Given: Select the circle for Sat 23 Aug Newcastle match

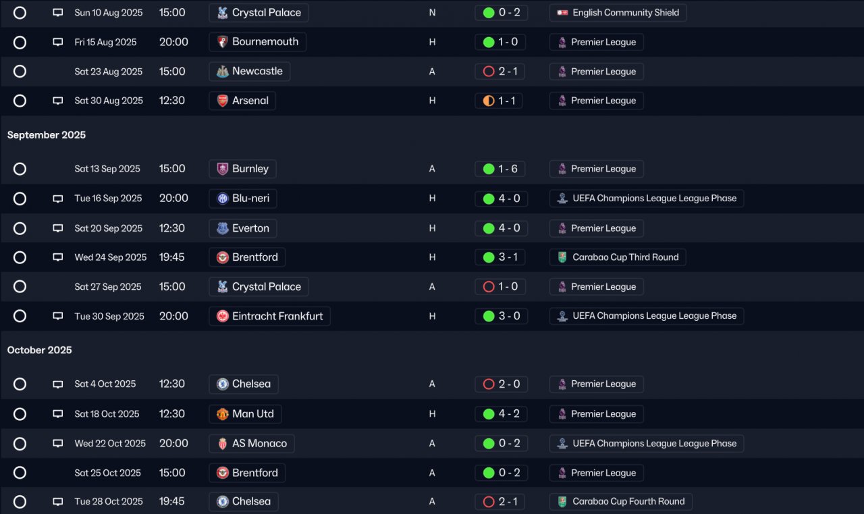Looking at the screenshot, I should [20, 72].
